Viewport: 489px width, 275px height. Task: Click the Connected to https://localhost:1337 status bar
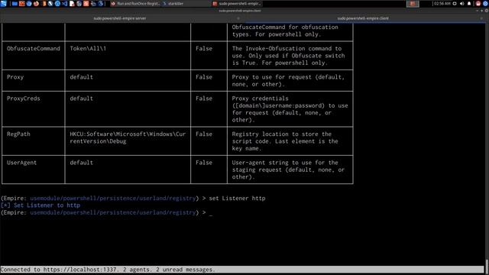pyautogui.click(x=242, y=270)
